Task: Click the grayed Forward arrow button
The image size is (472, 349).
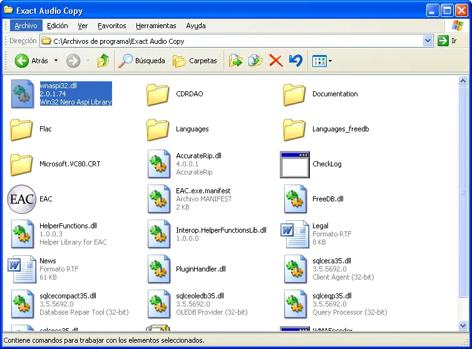Action: click(73, 61)
